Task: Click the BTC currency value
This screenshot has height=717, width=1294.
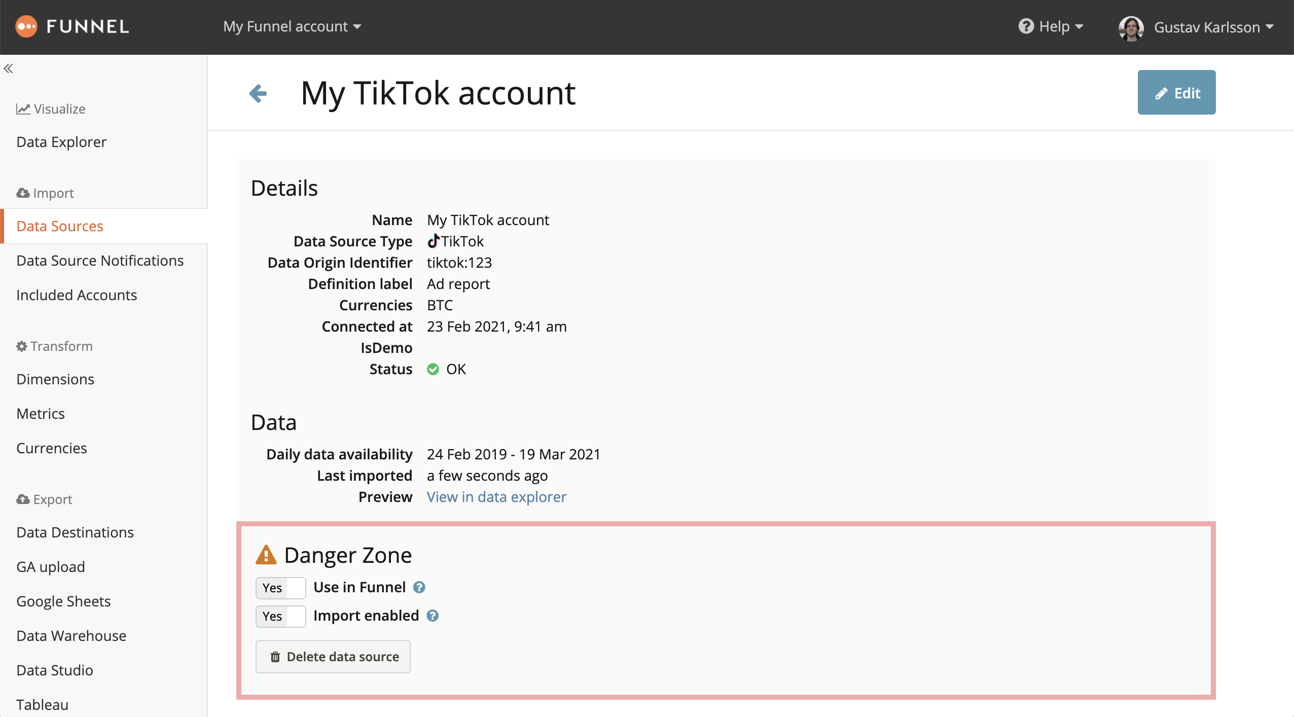Action: [440, 305]
